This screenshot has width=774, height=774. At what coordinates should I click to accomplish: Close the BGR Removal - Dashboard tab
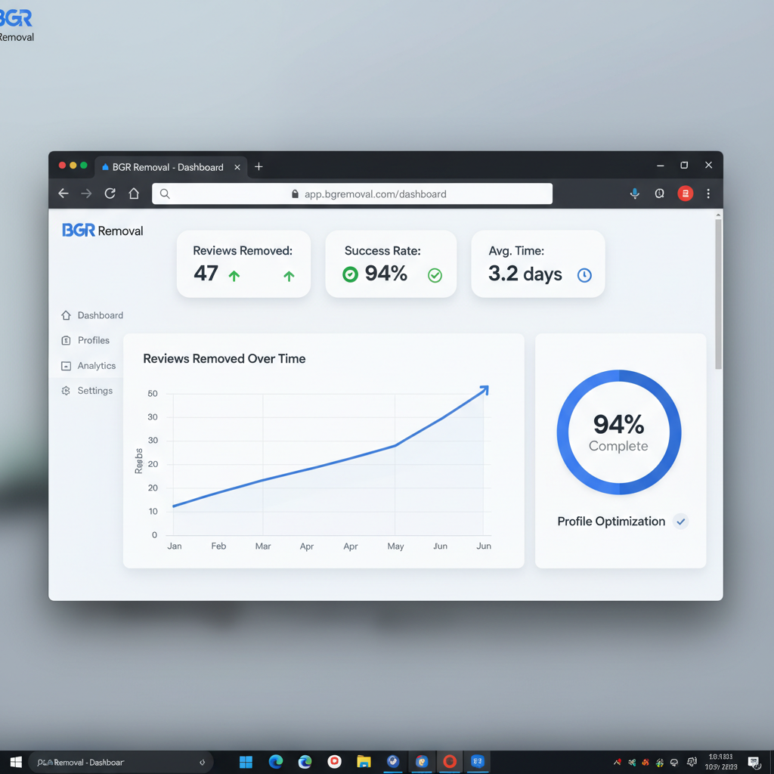237,167
